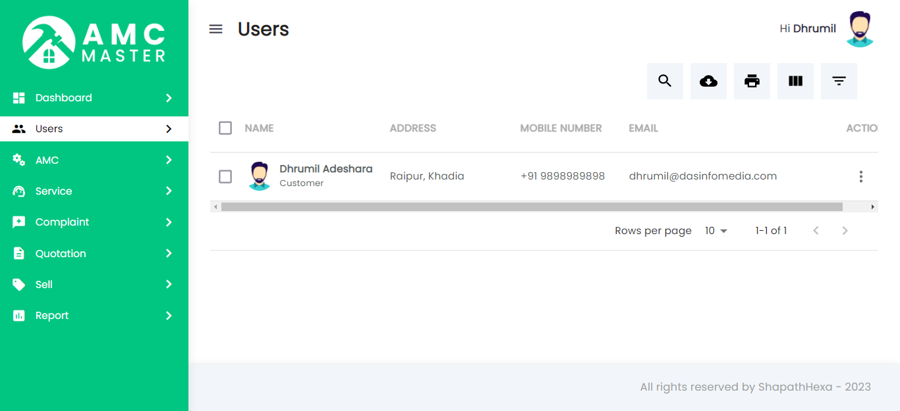The image size is (900, 411).
Task: Click the print icon
Action: coord(752,81)
